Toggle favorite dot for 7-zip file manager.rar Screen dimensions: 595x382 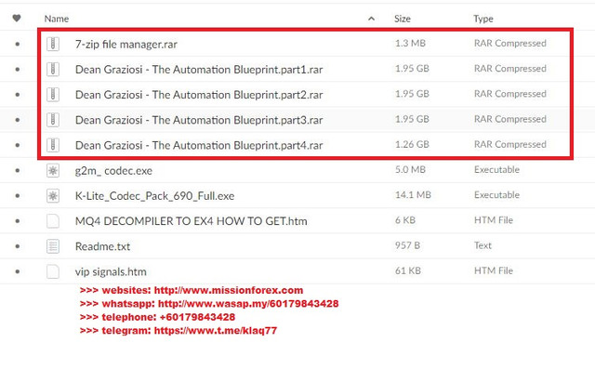pyautogui.click(x=17, y=44)
